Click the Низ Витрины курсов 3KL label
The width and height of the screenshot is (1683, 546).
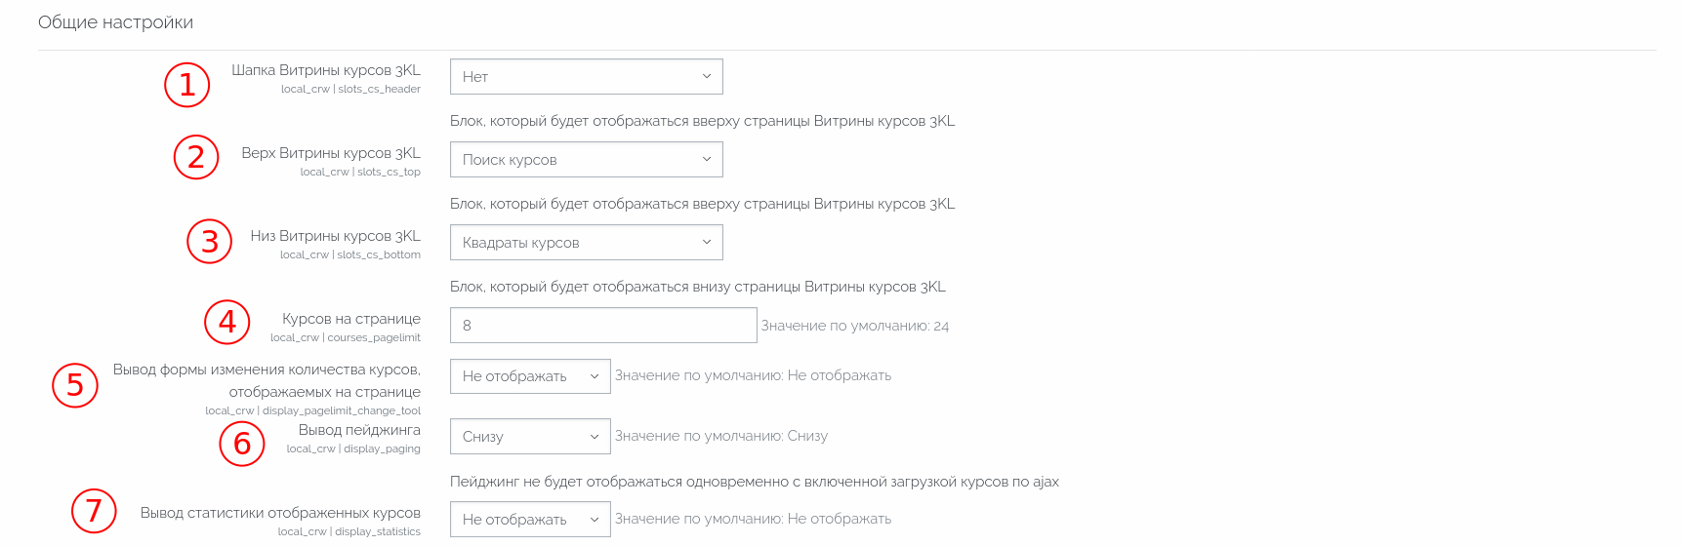pyautogui.click(x=336, y=236)
